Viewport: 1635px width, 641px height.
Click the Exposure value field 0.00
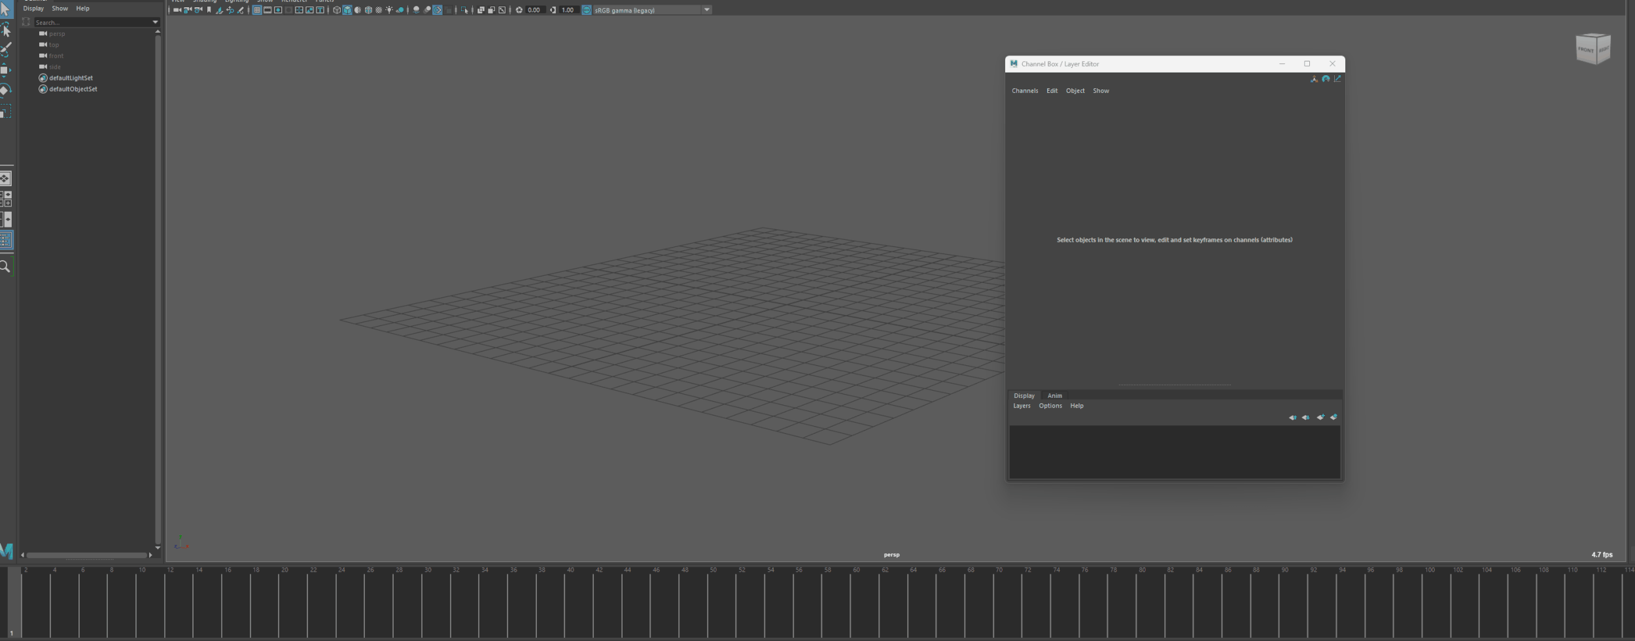(x=534, y=10)
